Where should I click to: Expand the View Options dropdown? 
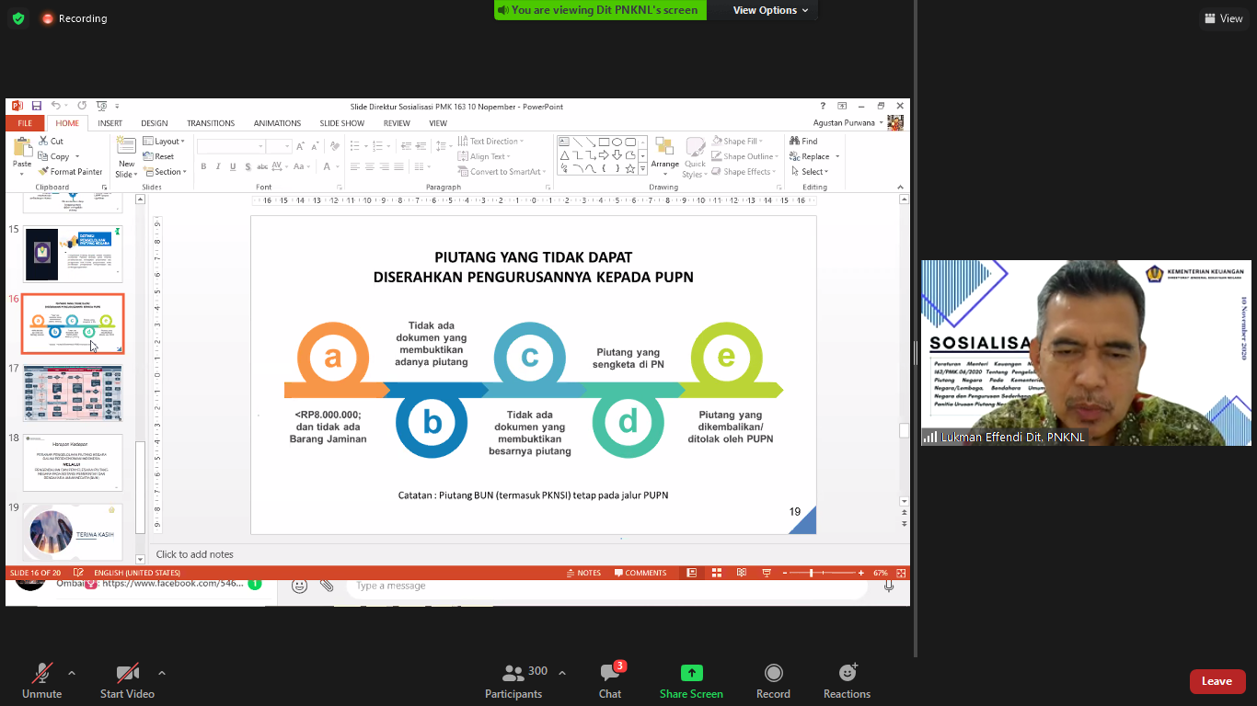(770, 10)
